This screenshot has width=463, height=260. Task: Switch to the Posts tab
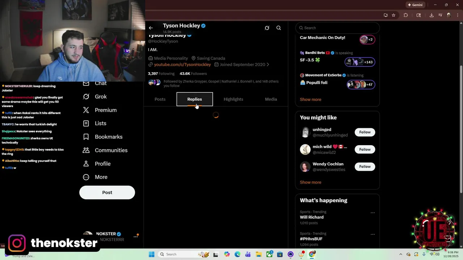click(160, 99)
